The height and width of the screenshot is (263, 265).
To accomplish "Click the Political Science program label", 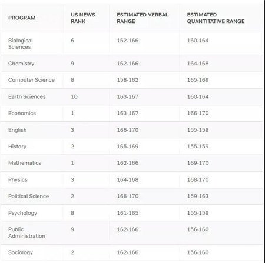I will click(x=28, y=196).
